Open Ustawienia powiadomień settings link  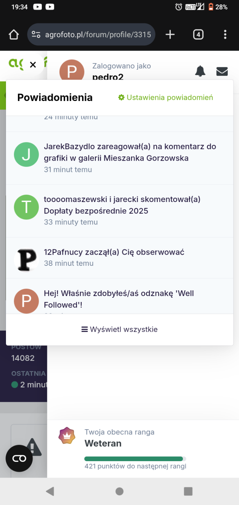pyautogui.click(x=166, y=97)
